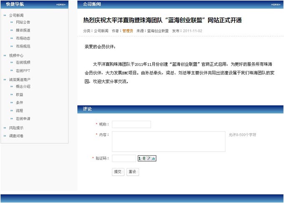Screen dimensions: 284x203
Task: Click the 亲爱的会员伙伴 greeting line
Action: [100, 47]
